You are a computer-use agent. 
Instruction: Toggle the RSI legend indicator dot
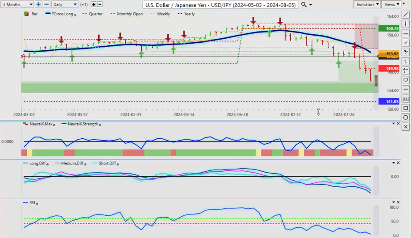[37, 203]
